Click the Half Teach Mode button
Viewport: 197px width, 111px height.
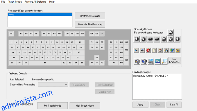point(85,105)
